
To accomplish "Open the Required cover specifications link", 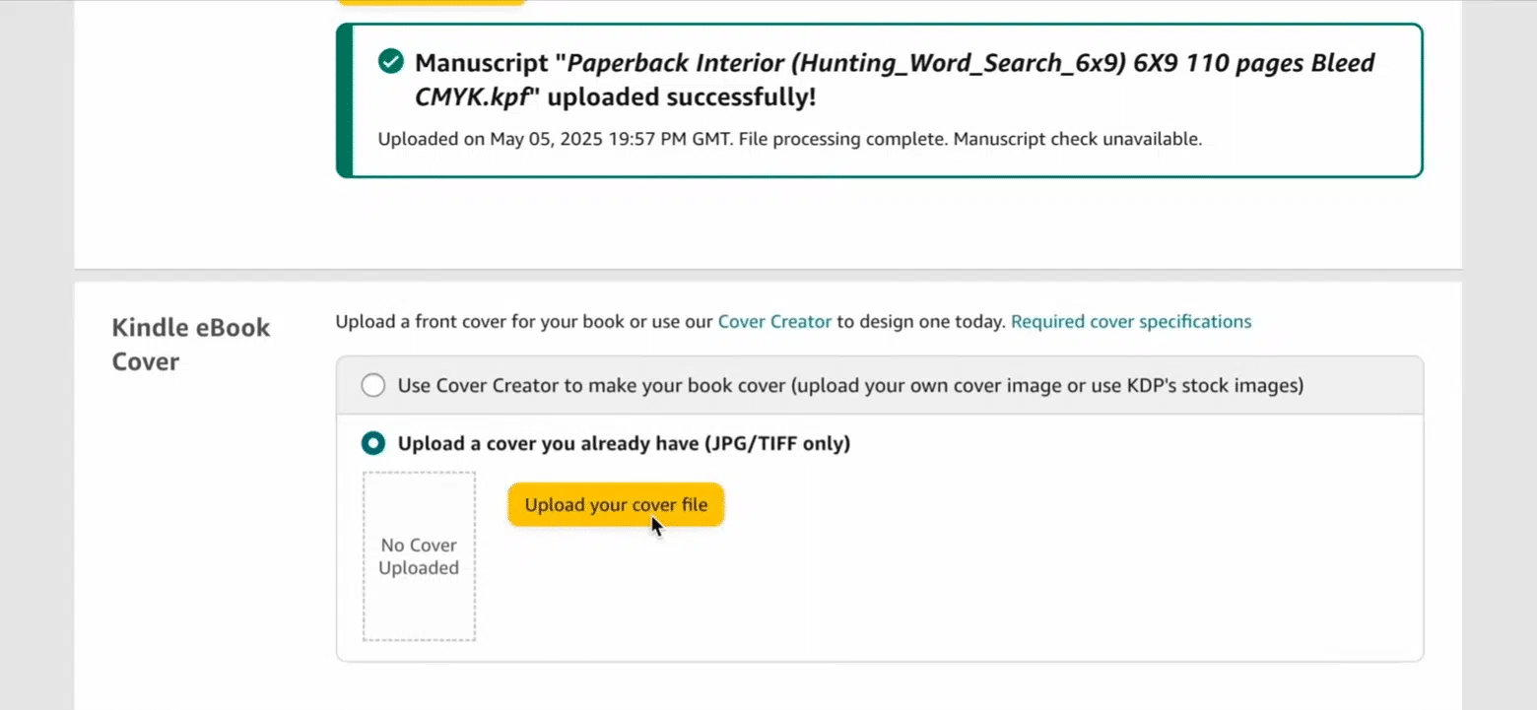I will point(1131,321).
